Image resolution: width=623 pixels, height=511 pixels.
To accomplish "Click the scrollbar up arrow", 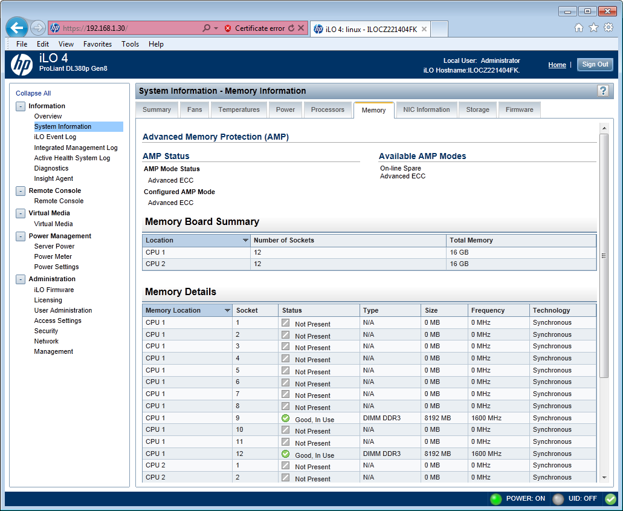I will 604,128.
